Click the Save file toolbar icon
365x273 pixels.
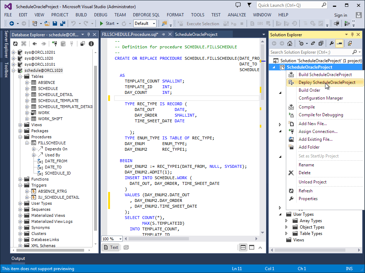coord(54,23)
